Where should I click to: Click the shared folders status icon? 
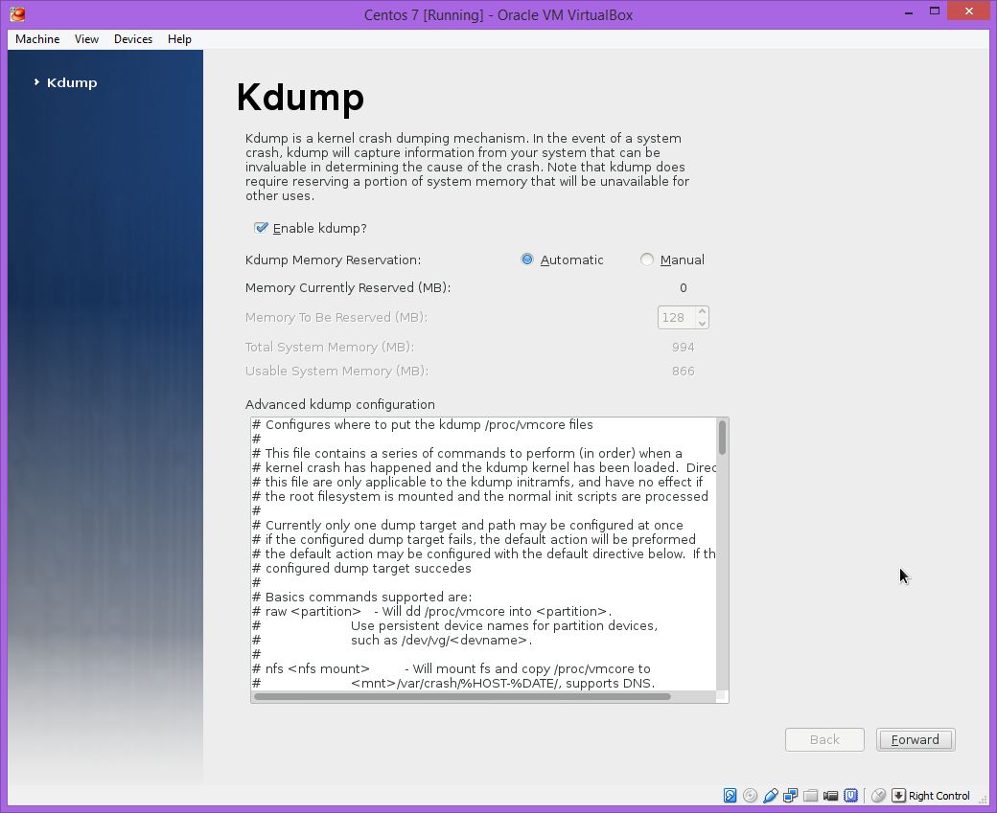point(810,795)
